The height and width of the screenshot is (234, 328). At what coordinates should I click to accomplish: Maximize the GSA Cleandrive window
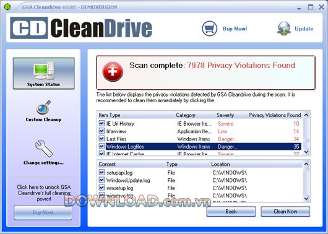tap(311, 7)
